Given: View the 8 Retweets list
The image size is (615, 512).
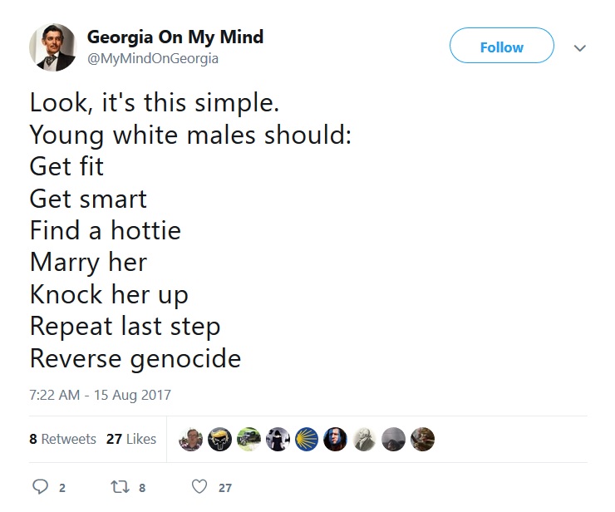Looking at the screenshot, I should point(63,439).
